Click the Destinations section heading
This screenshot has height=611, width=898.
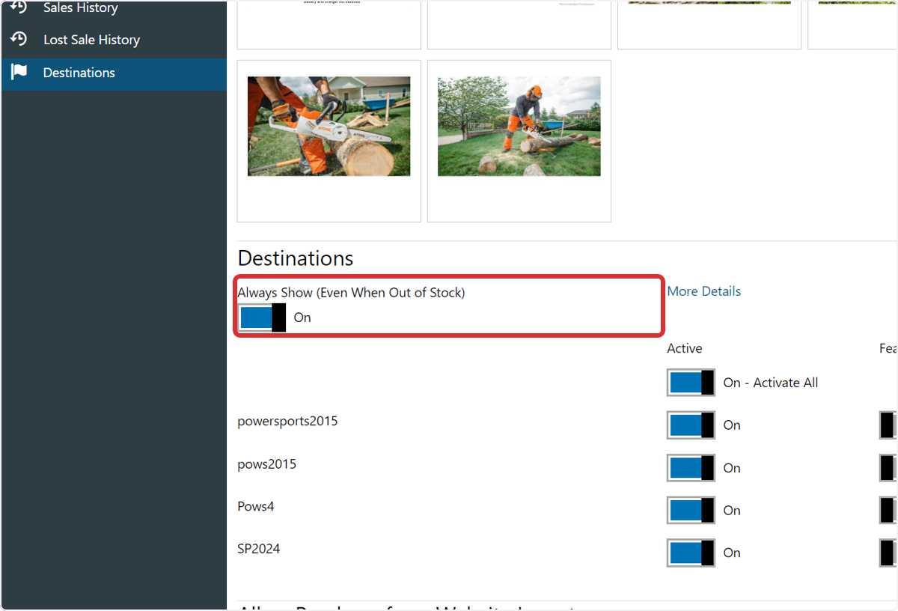pos(296,258)
